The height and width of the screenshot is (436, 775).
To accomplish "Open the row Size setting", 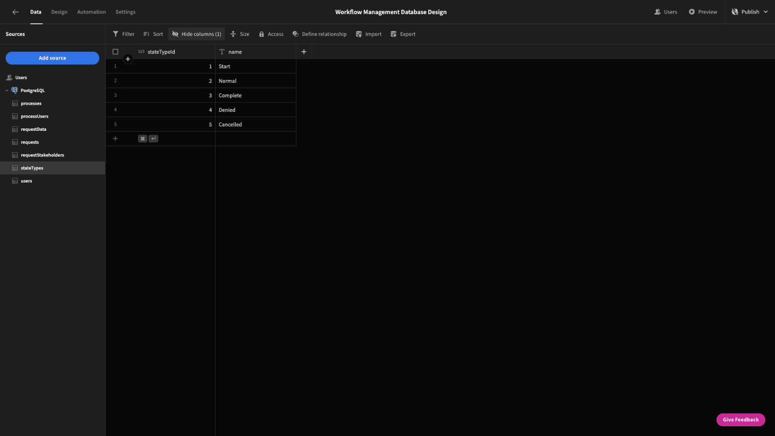I will point(240,34).
